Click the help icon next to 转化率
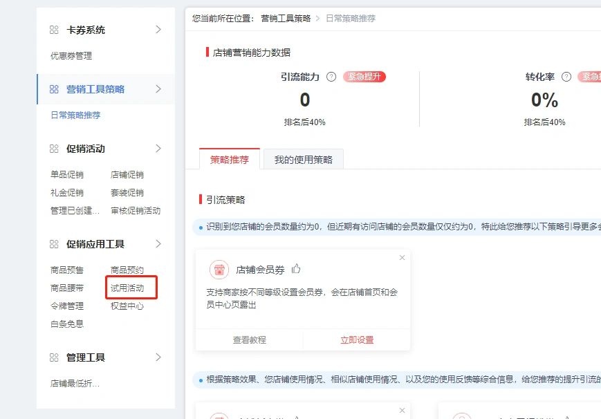This screenshot has height=419, width=601. 566,77
